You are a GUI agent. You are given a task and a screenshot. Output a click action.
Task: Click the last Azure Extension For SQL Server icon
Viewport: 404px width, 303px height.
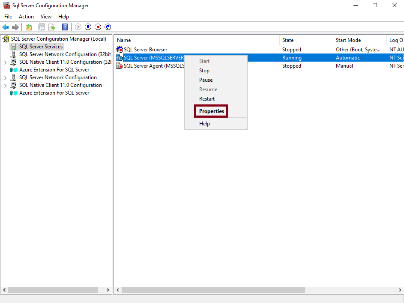(x=13, y=93)
